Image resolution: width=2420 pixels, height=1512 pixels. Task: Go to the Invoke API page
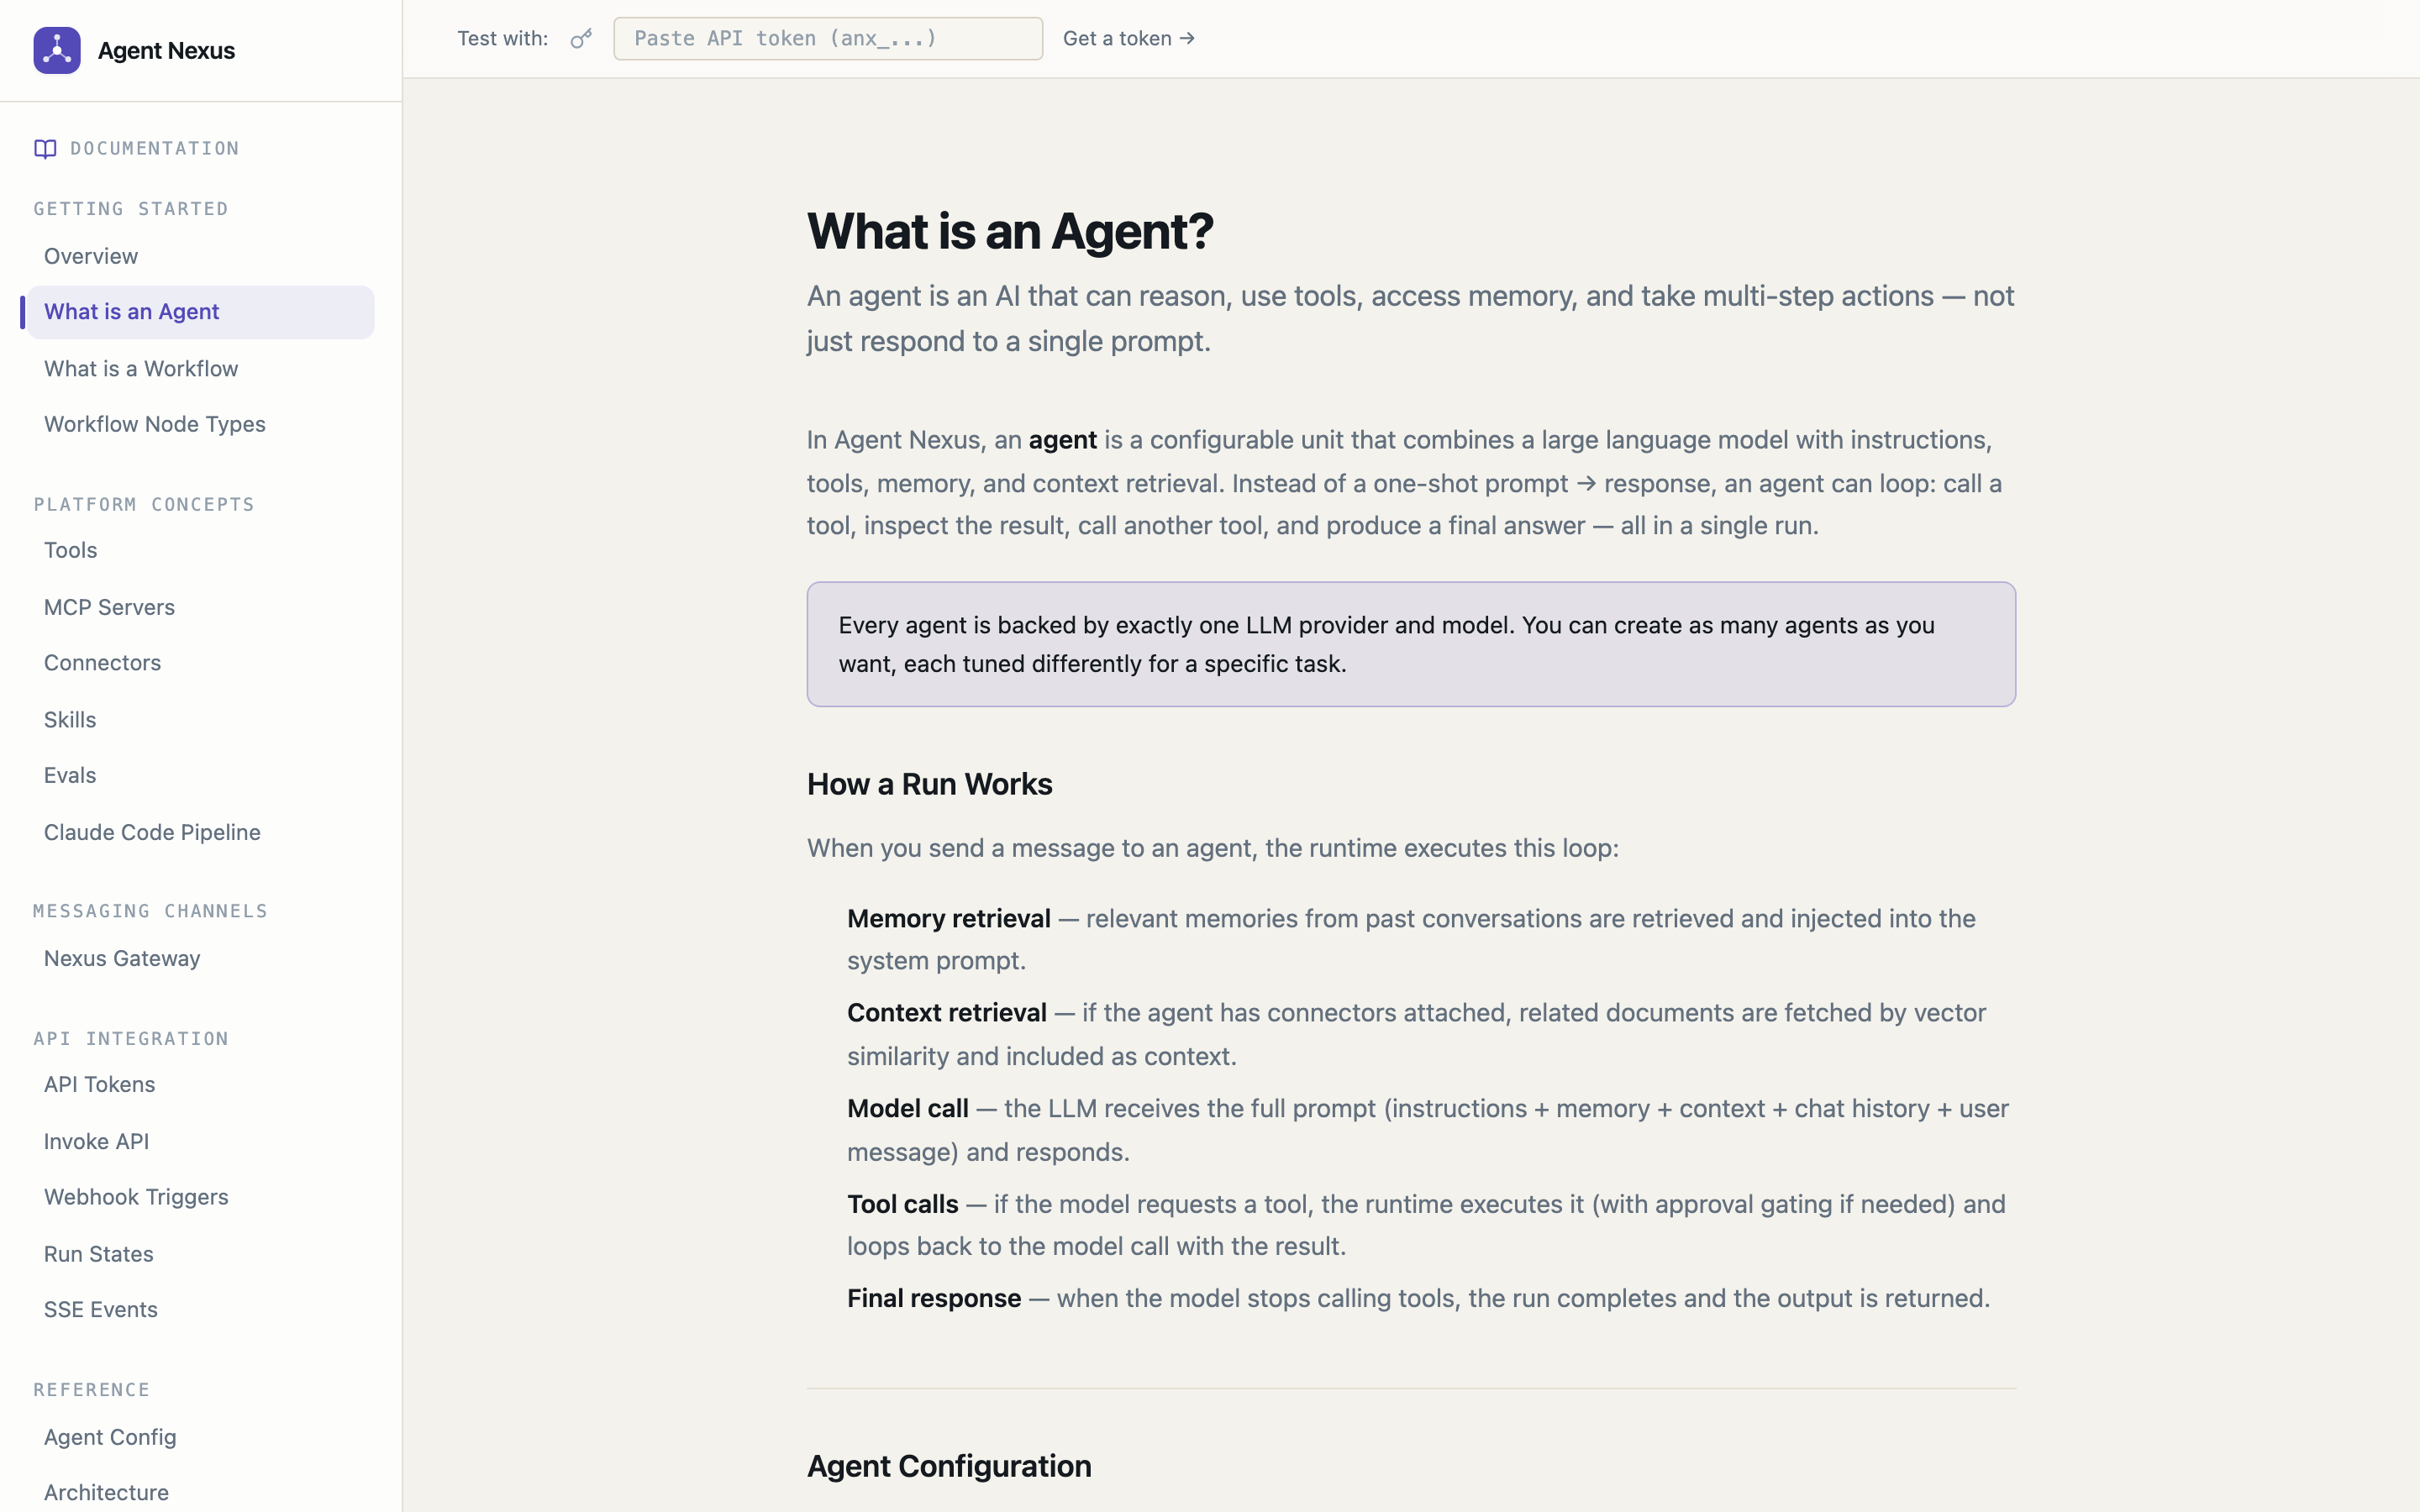coord(201,1141)
